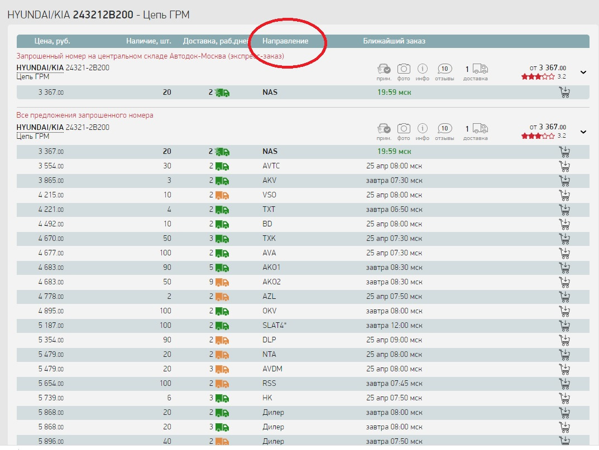
Task: Add the AVTC offer to cart
Action: (564, 166)
